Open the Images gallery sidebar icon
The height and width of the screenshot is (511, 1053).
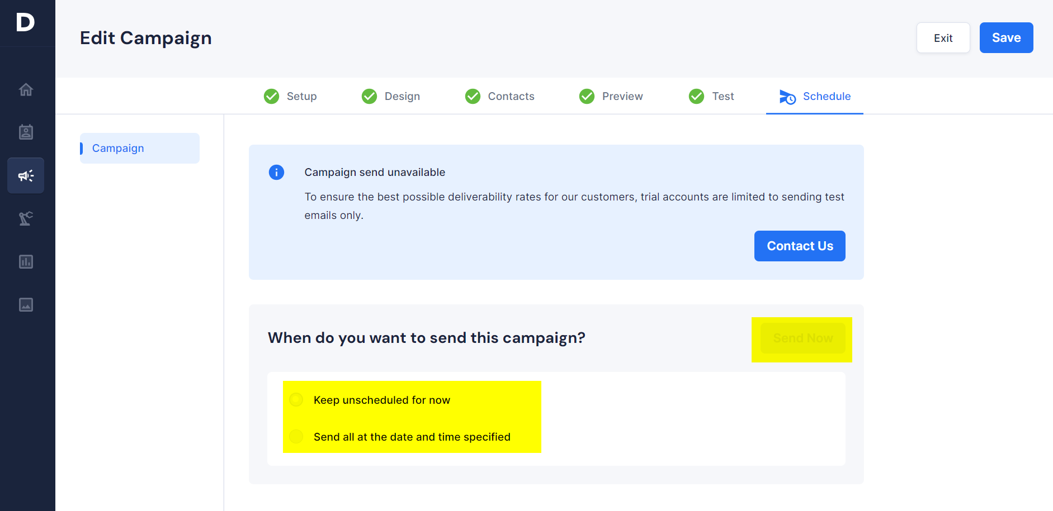tap(26, 304)
